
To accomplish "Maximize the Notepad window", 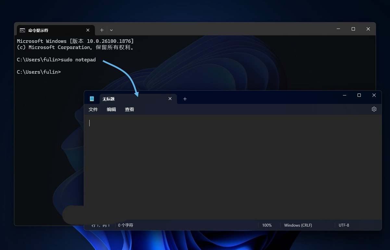I will pos(359,95).
